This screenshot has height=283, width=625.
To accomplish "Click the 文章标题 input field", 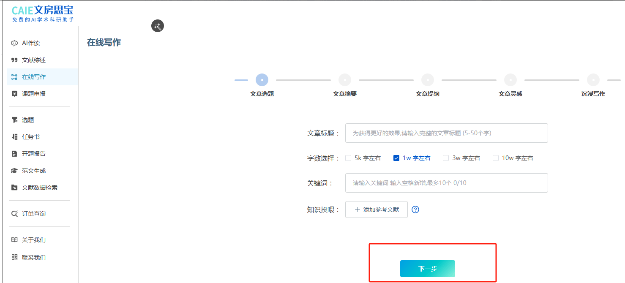I will tap(446, 133).
